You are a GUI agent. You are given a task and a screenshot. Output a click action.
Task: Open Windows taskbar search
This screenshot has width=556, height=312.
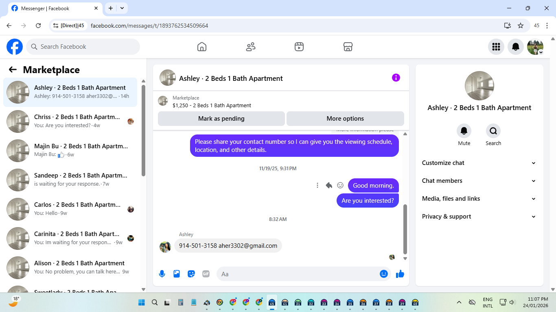(155, 303)
